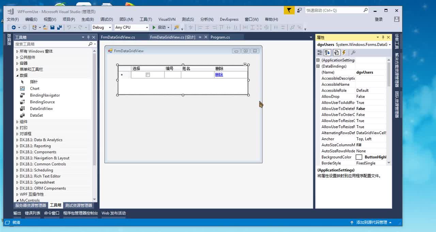Open the 输出 panel tab
This screenshot has width=436, height=232.
point(17,213)
